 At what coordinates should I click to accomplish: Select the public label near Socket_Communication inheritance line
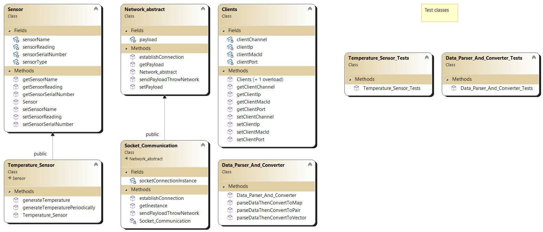point(152,134)
